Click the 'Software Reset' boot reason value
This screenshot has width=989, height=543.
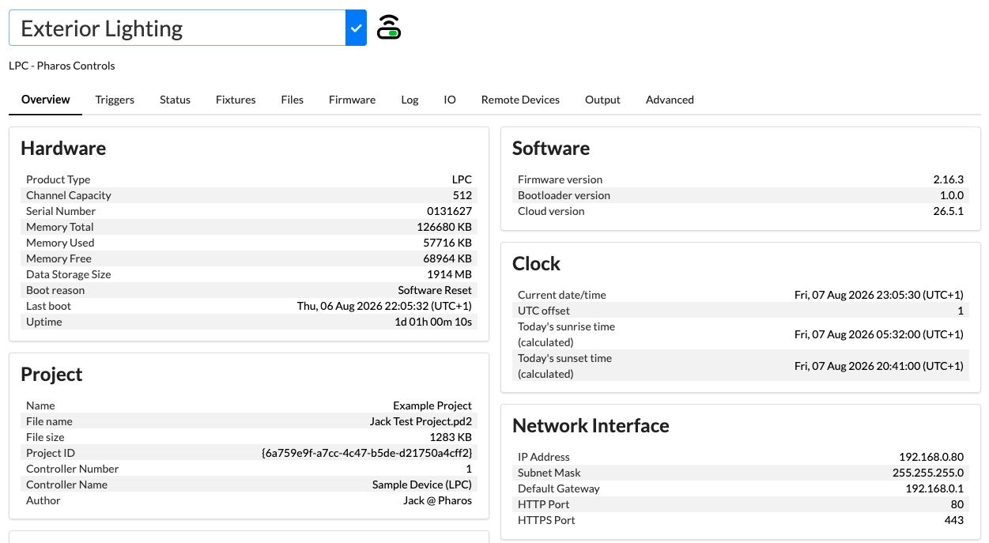435,290
